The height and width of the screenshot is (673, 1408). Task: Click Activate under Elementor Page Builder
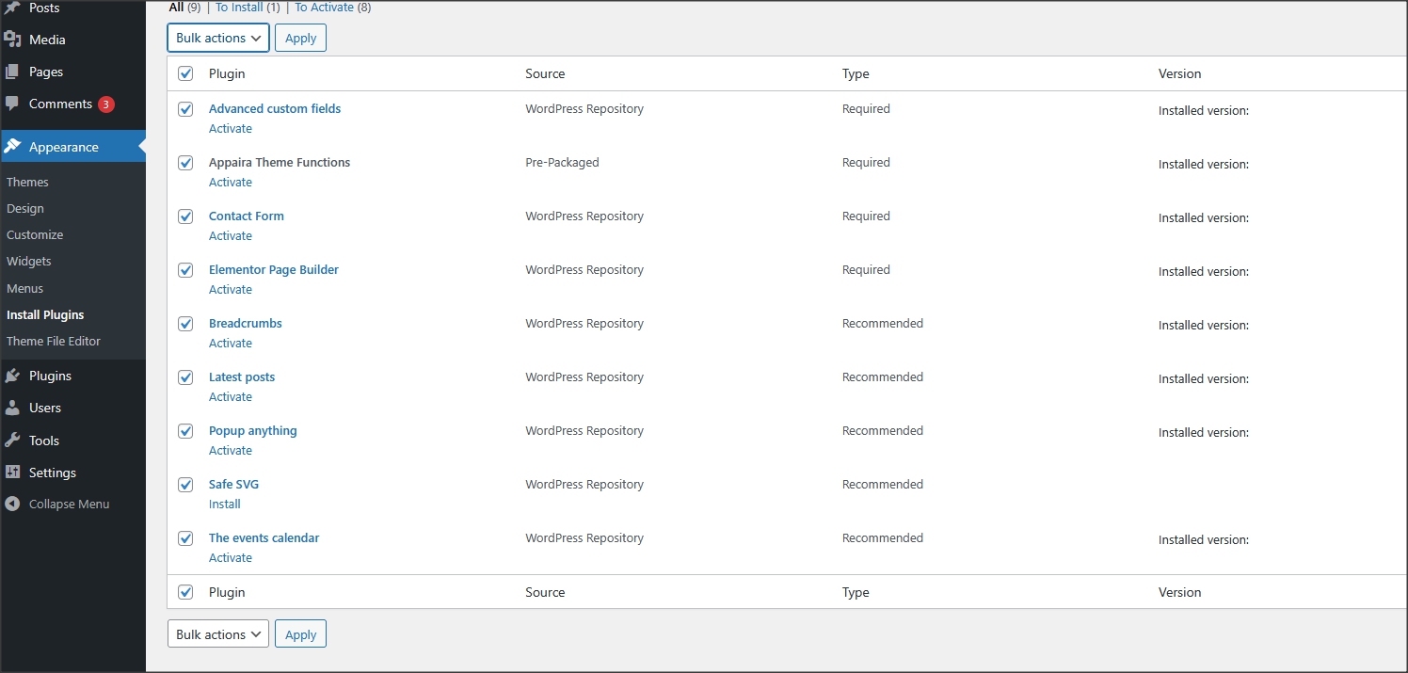point(231,289)
